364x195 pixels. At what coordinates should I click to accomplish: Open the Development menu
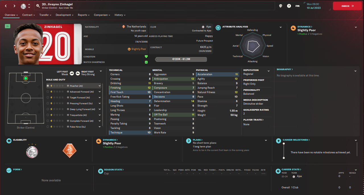[65, 15]
